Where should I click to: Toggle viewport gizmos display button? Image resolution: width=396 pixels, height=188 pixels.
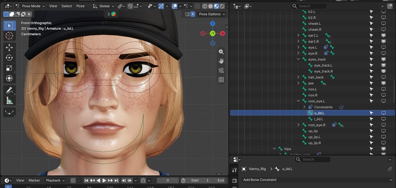click(x=161, y=6)
